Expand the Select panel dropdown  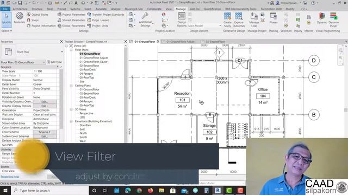[x=7, y=31]
